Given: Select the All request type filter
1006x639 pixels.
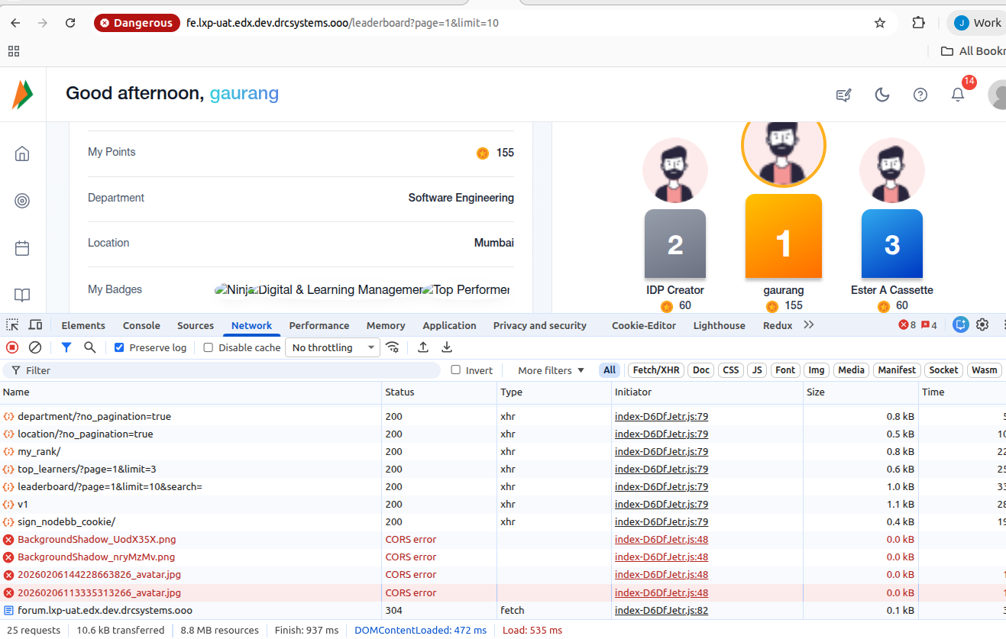Looking at the screenshot, I should 610,370.
